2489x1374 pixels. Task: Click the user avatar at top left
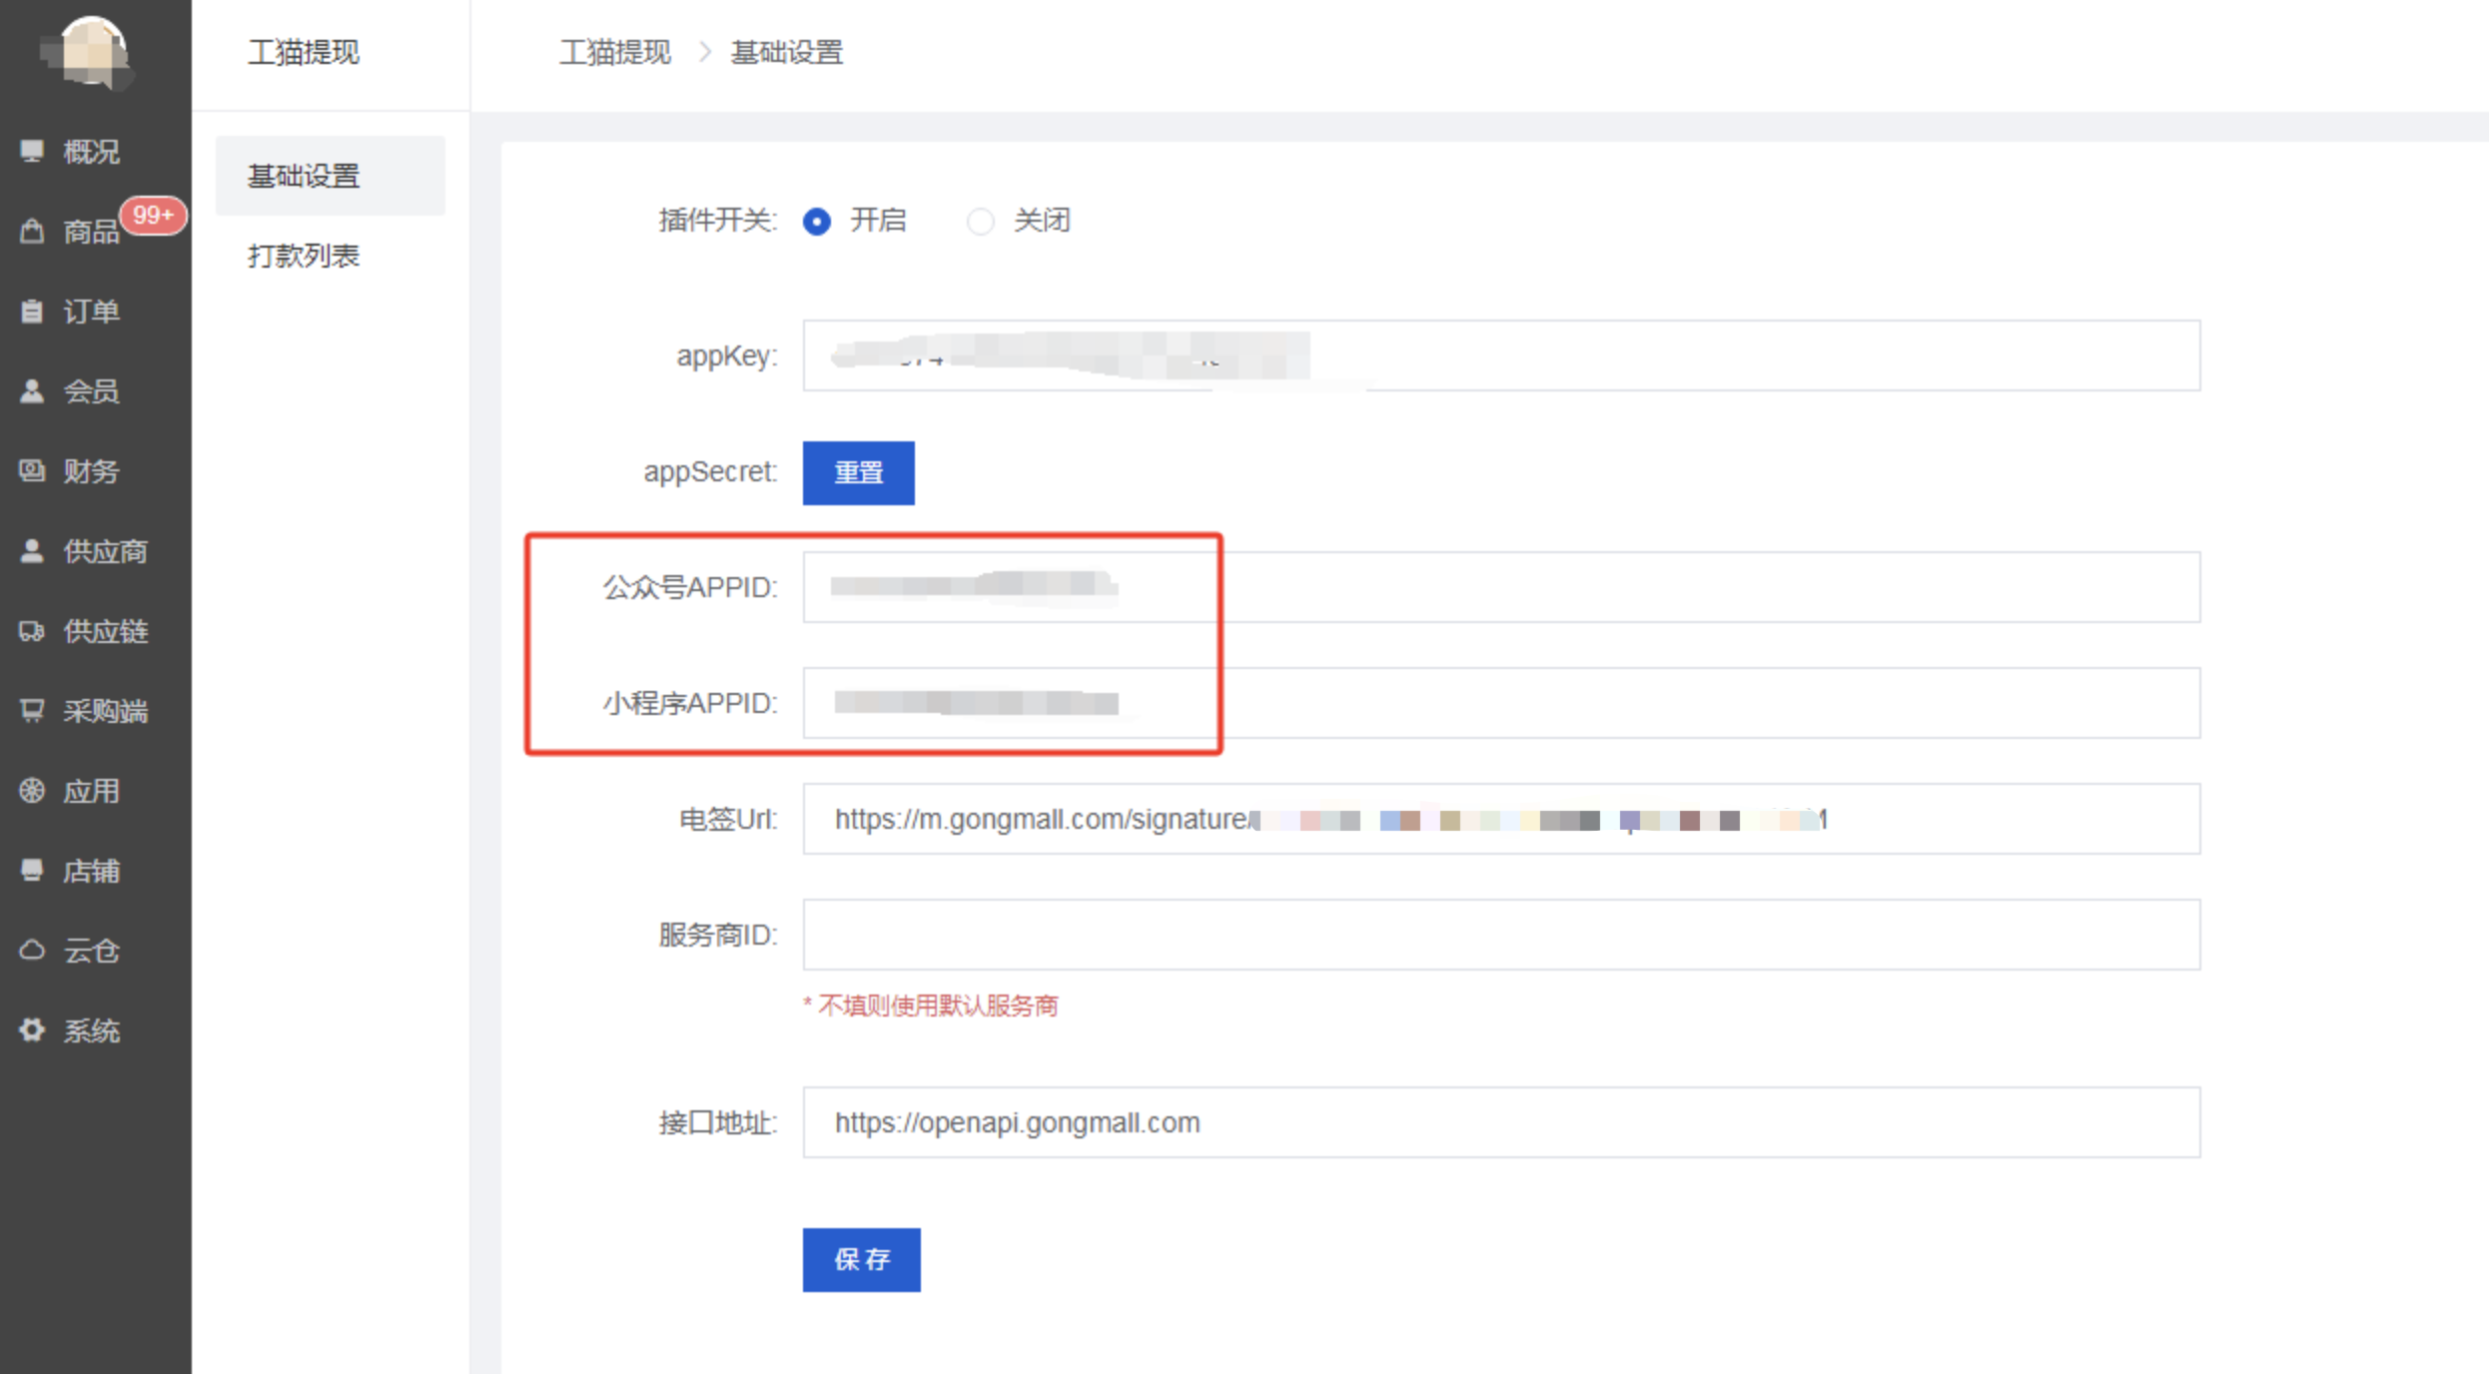[x=92, y=52]
